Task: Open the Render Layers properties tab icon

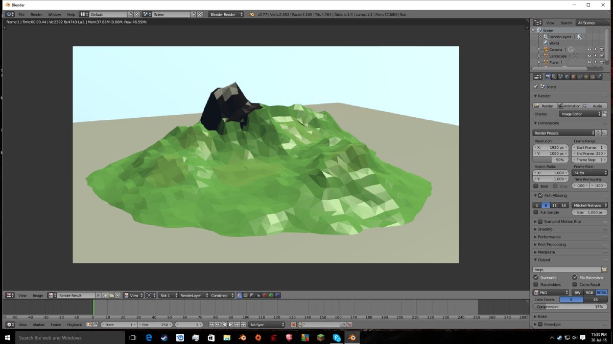Action: click(x=554, y=77)
